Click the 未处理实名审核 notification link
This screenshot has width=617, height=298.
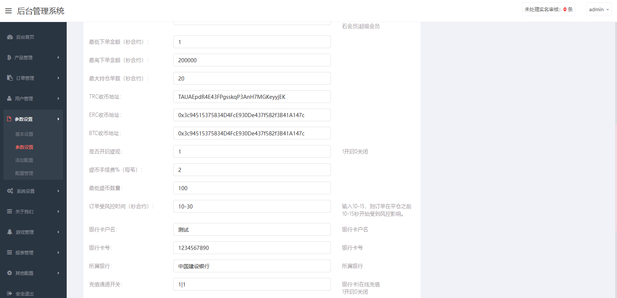pyautogui.click(x=548, y=9)
